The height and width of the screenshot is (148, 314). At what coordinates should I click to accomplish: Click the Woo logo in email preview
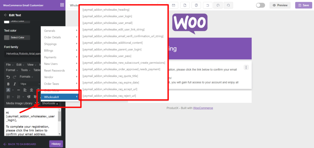coord(190,24)
